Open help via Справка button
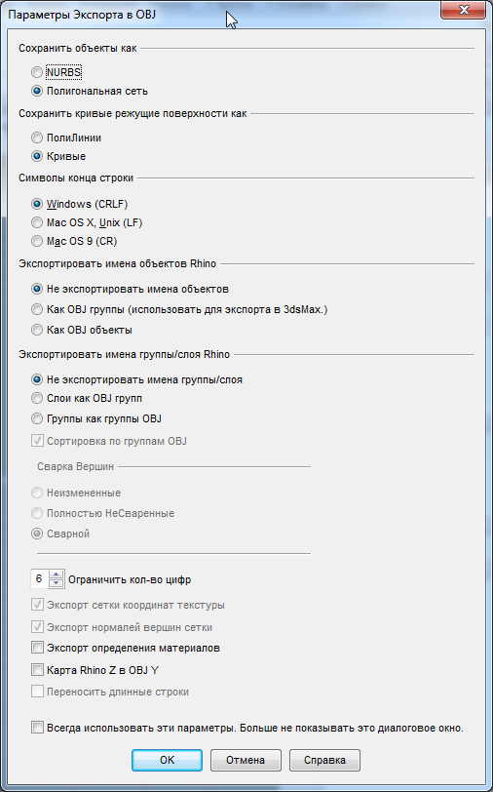The height and width of the screenshot is (792, 493). tap(324, 760)
